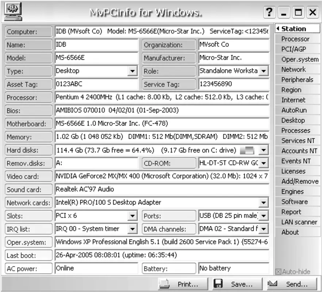Open the Report section
322x292 pixels.
pyautogui.click(x=298, y=212)
